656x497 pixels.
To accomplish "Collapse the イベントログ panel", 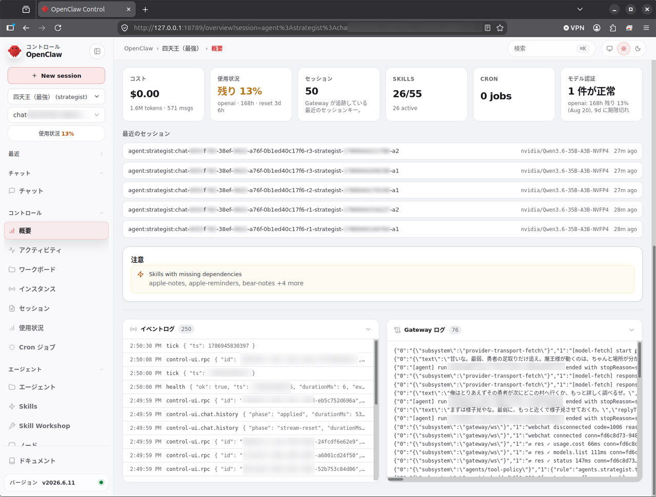I will coord(368,329).
